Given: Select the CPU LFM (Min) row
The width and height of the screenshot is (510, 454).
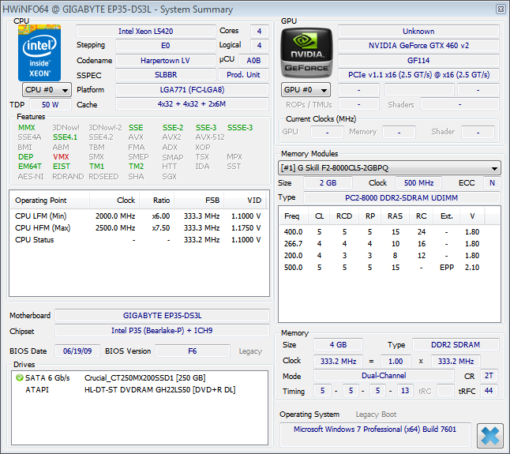Looking at the screenshot, I should tap(138, 216).
